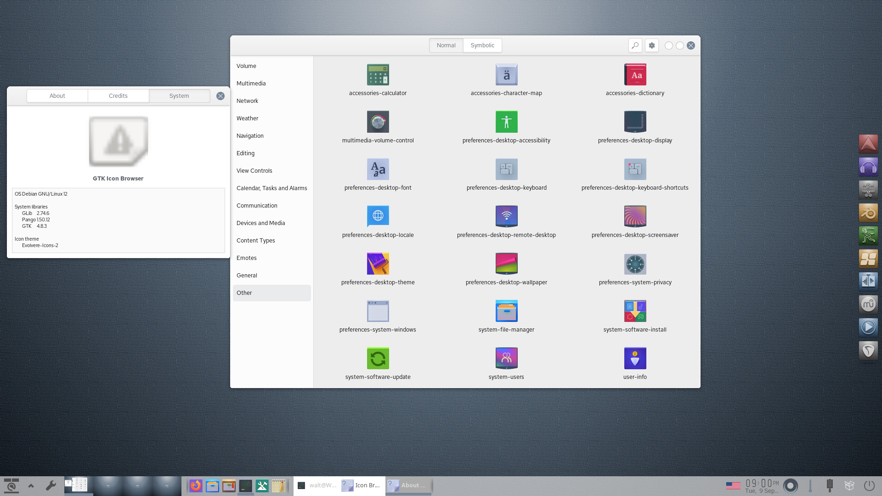Click the multimedia-volume-control icon
Screen dimensions: 882x496
(x=378, y=122)
